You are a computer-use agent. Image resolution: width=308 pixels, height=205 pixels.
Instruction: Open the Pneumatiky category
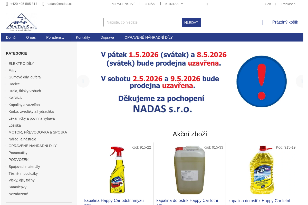18,153
